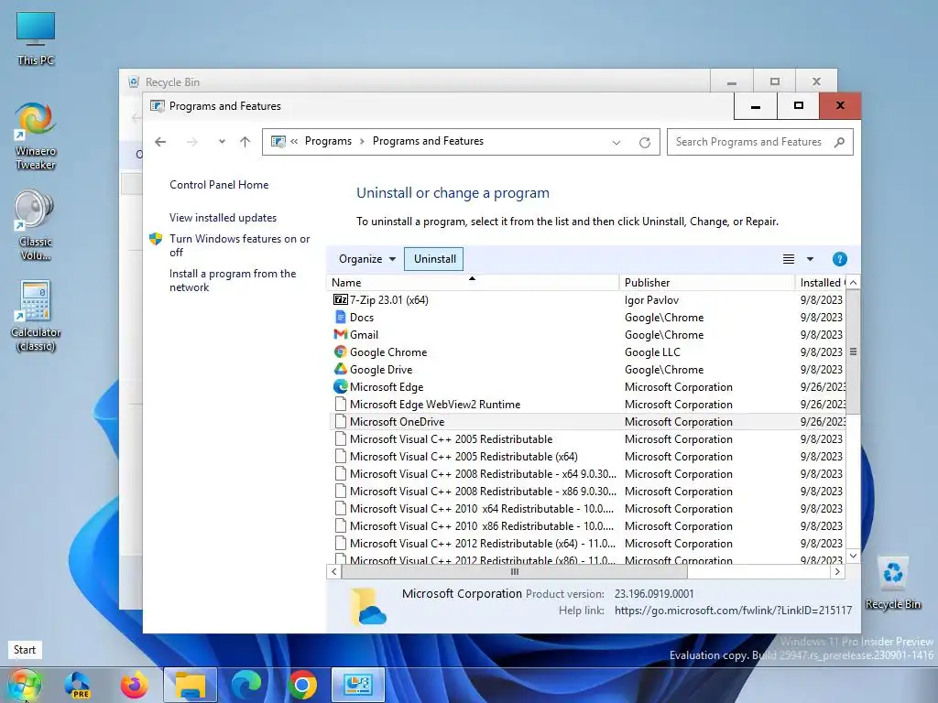The height and width of the screenshot is (703, 938).
Task: Select the Visual C++ 2010 x64 Redistributable row
Action: pyautogui.click(x=587, y=509)
